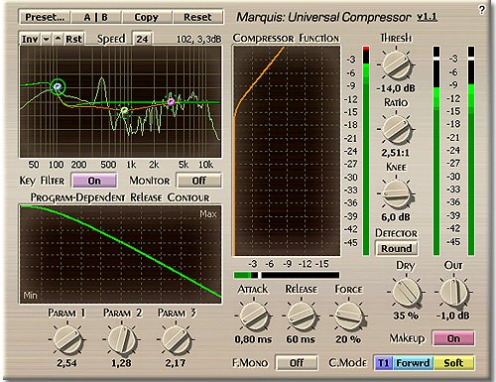Image resolution: width=496 pixels, height=382 pixels.
Task: Click the question mark help icon
Action: click(x=481, y=10)
